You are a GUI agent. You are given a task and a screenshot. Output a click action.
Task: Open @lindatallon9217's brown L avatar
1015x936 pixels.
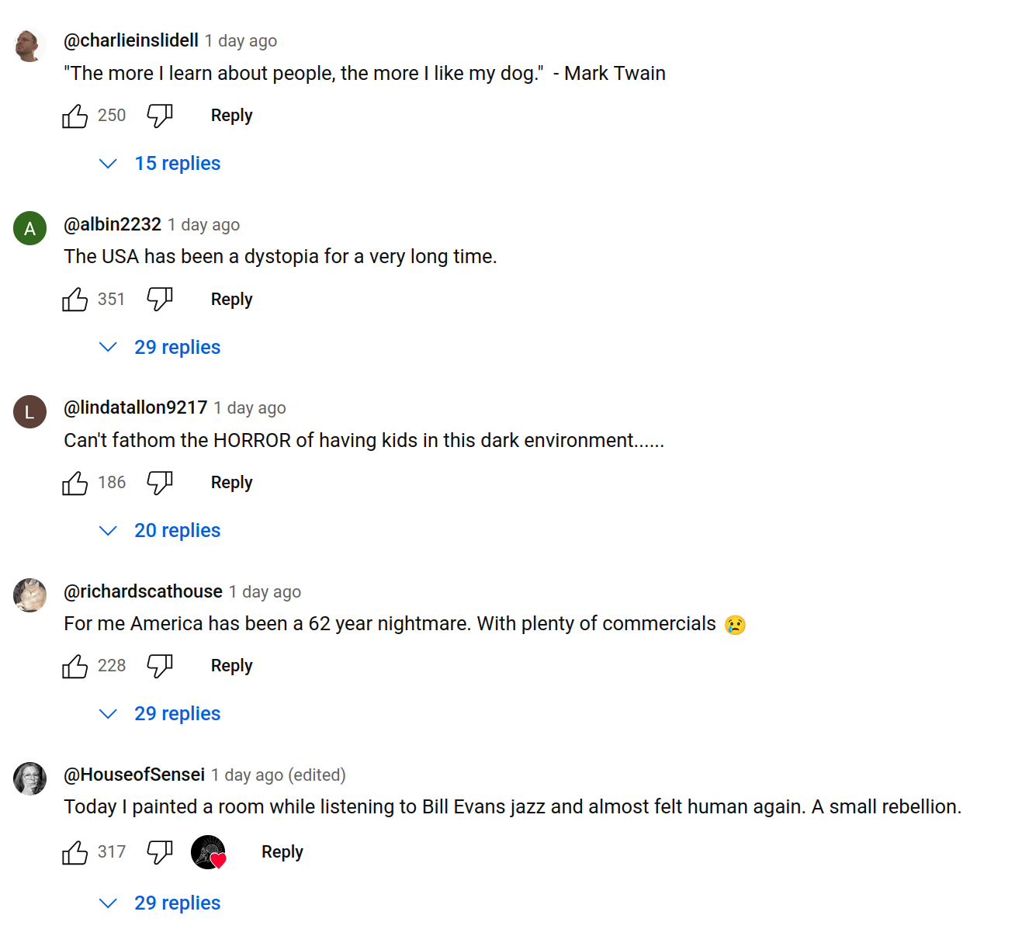coord(29,411)
